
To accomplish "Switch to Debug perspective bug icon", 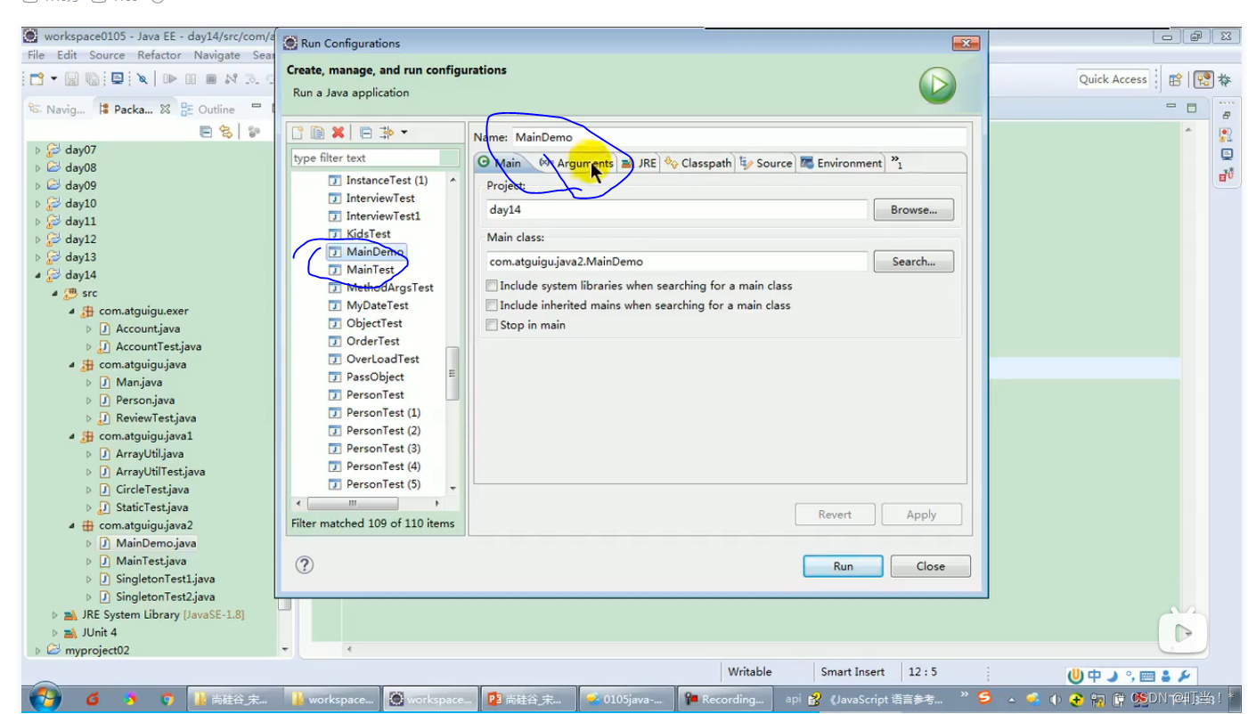I will point(1225,79).
